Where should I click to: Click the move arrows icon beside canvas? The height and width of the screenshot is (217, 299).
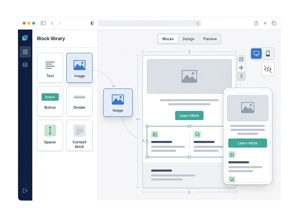[x=241, y=68]
